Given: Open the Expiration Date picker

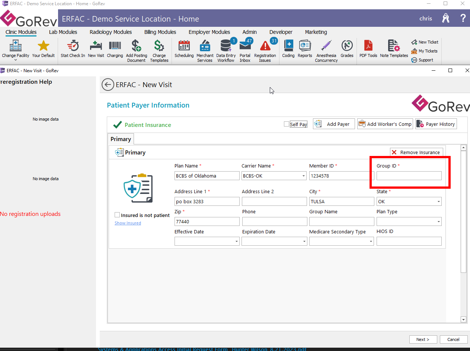Looking at the screenshot, I should coord(304,242).
